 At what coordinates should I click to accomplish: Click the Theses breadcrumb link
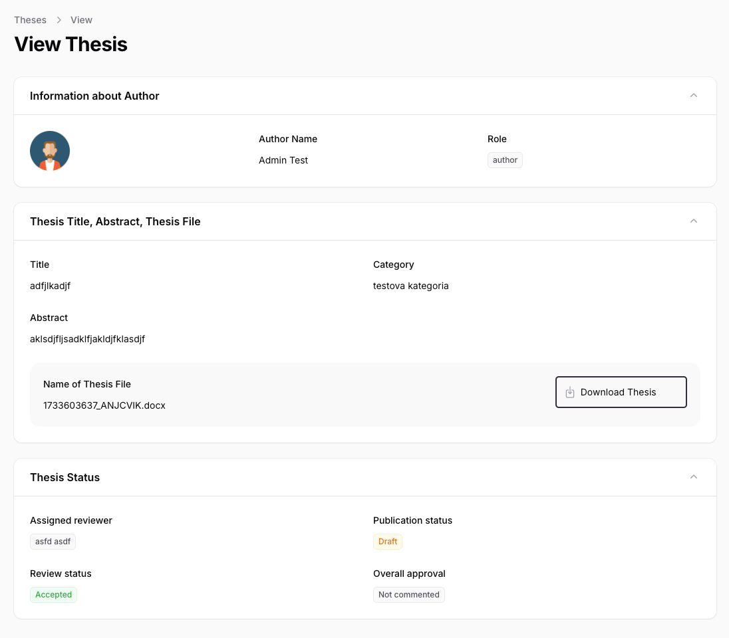tap(30, 20)
